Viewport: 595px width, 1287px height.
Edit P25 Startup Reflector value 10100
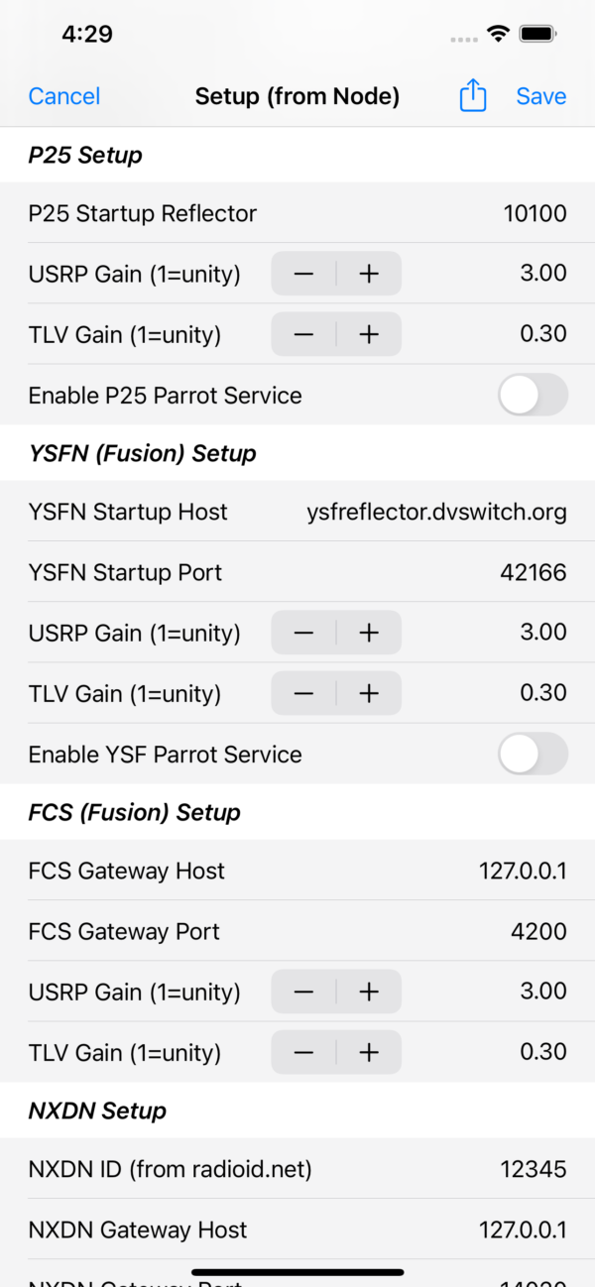[535, 213]
